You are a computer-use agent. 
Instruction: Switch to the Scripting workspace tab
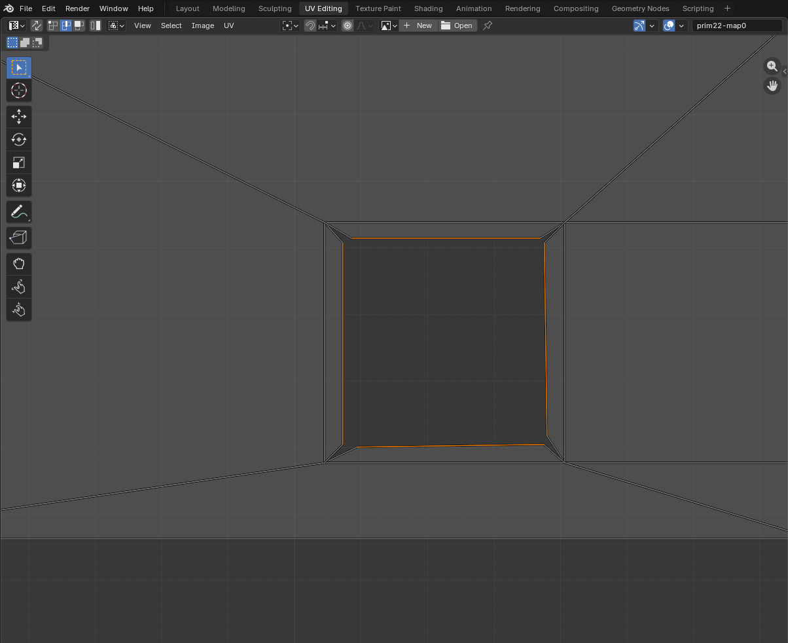(698, 9)
